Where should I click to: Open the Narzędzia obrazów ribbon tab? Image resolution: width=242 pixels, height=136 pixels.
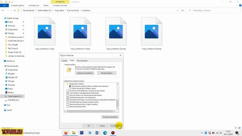click(60, 5)
